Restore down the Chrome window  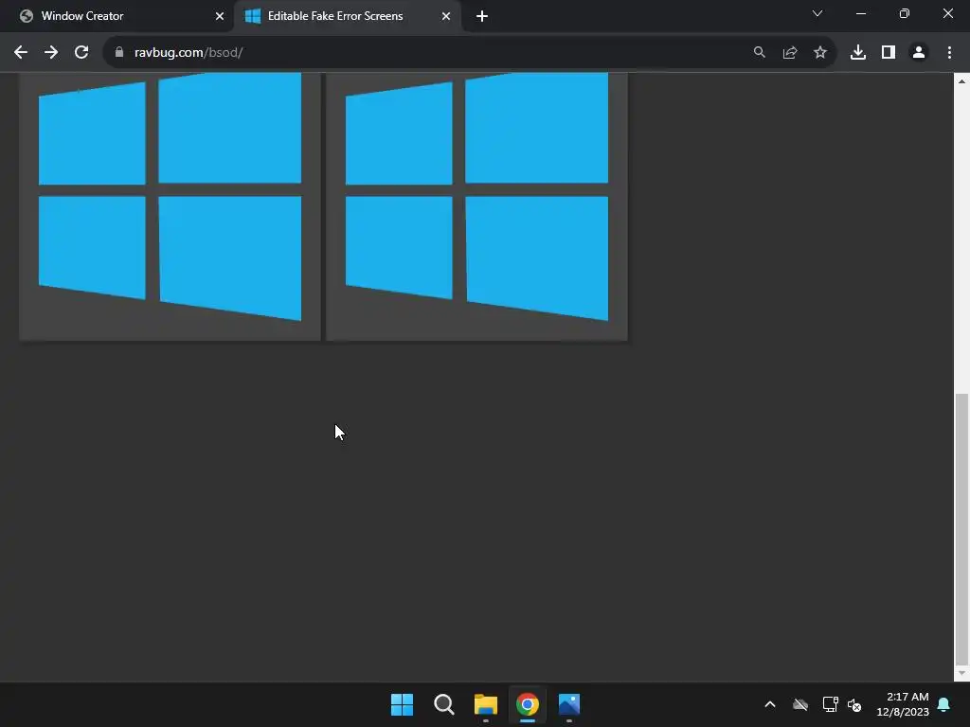pyautogui.click(x=905, y=13)
